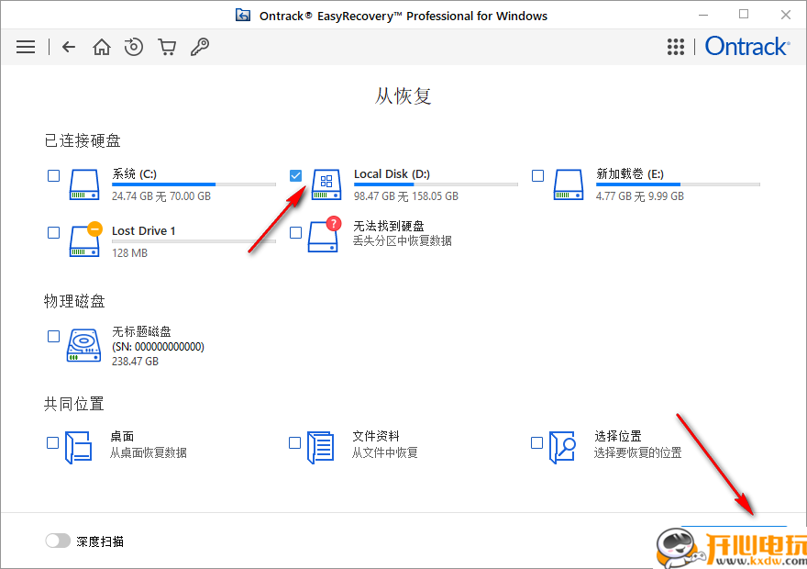Open the Home screen via home icon

coord(101,46)
